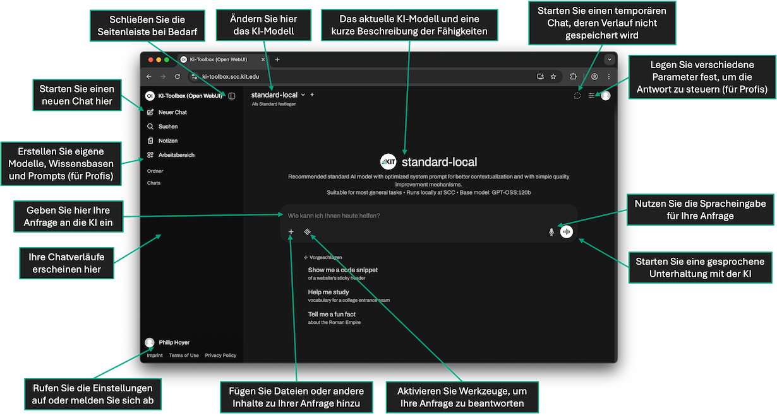
Task: Open the tools integration icon in prompt box
Action: (x=307, y=232)
